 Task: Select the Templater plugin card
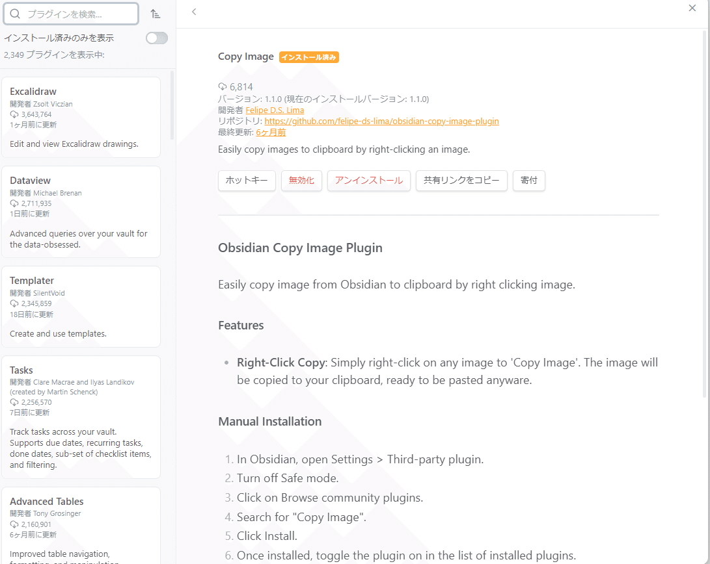[x=81, y=307]
